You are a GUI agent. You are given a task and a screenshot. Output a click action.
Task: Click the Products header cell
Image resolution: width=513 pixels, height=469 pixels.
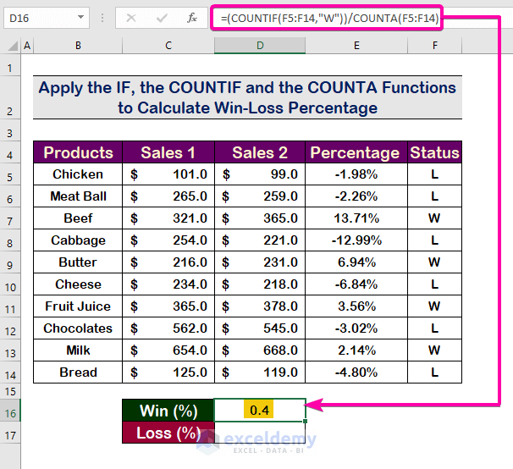click(78, 153)
